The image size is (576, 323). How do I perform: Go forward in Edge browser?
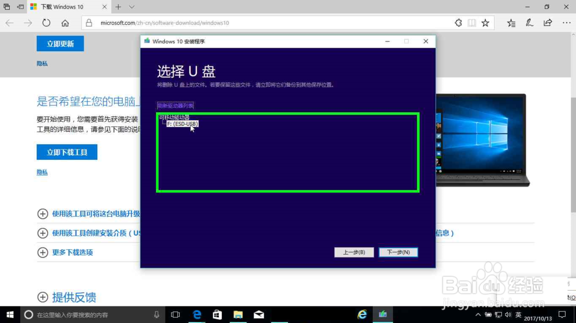(28, 23)
